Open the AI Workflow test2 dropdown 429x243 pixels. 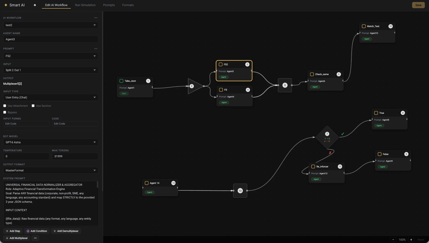click(50, 25)
